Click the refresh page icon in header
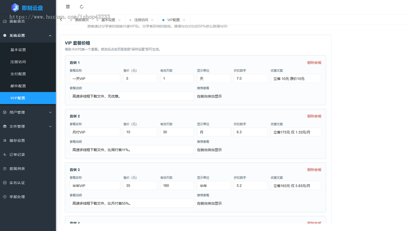 [82, 7]
